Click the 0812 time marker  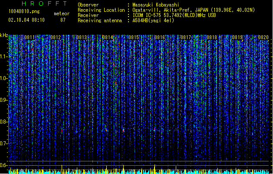[56, 37]
